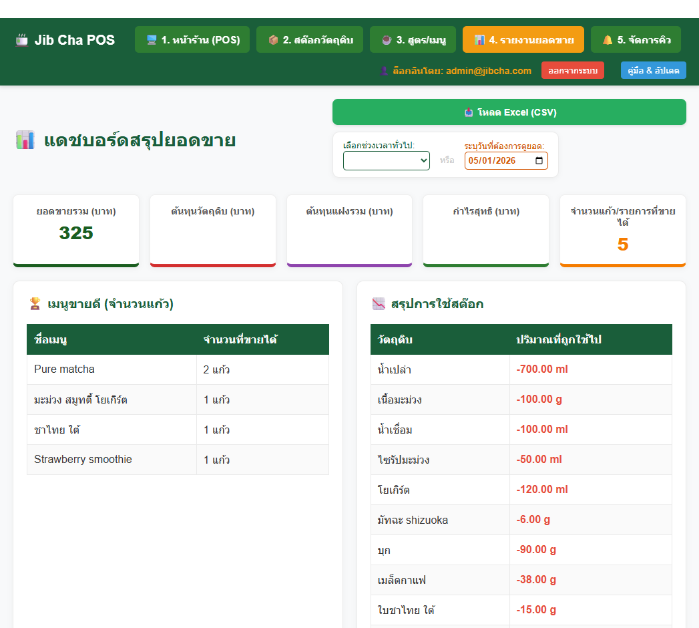Select มะม่วง สมูทตี้ โยเกิร์ต menu row
The width and height of the screenshot is (699, 628).
[178, 400]
